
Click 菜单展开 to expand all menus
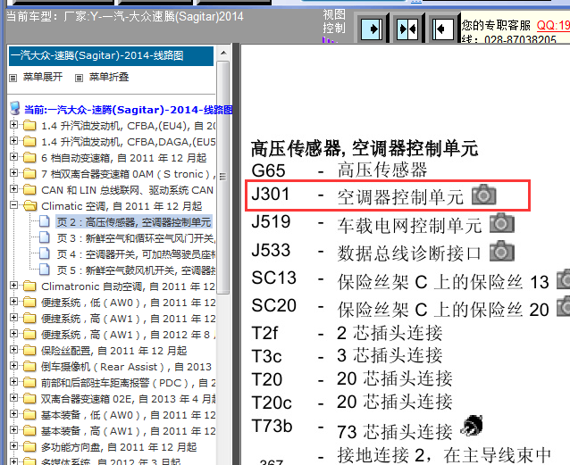coord(43,77)
